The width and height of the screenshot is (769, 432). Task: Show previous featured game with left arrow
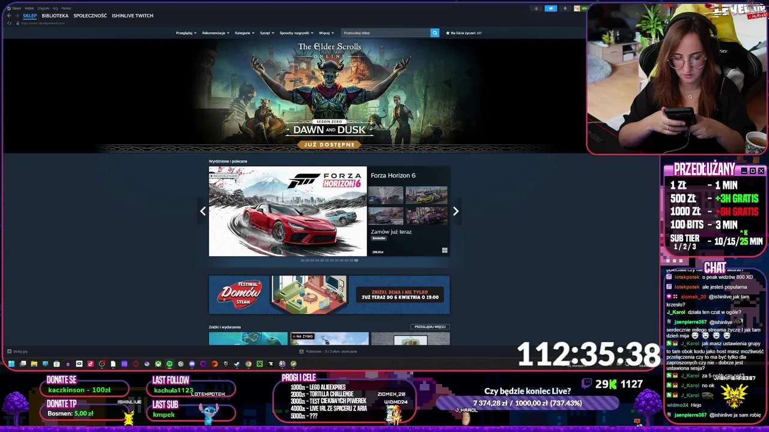[203, 211]
